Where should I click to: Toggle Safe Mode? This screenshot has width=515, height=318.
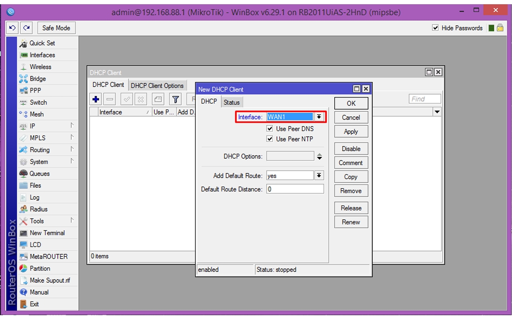coord(56,28)
